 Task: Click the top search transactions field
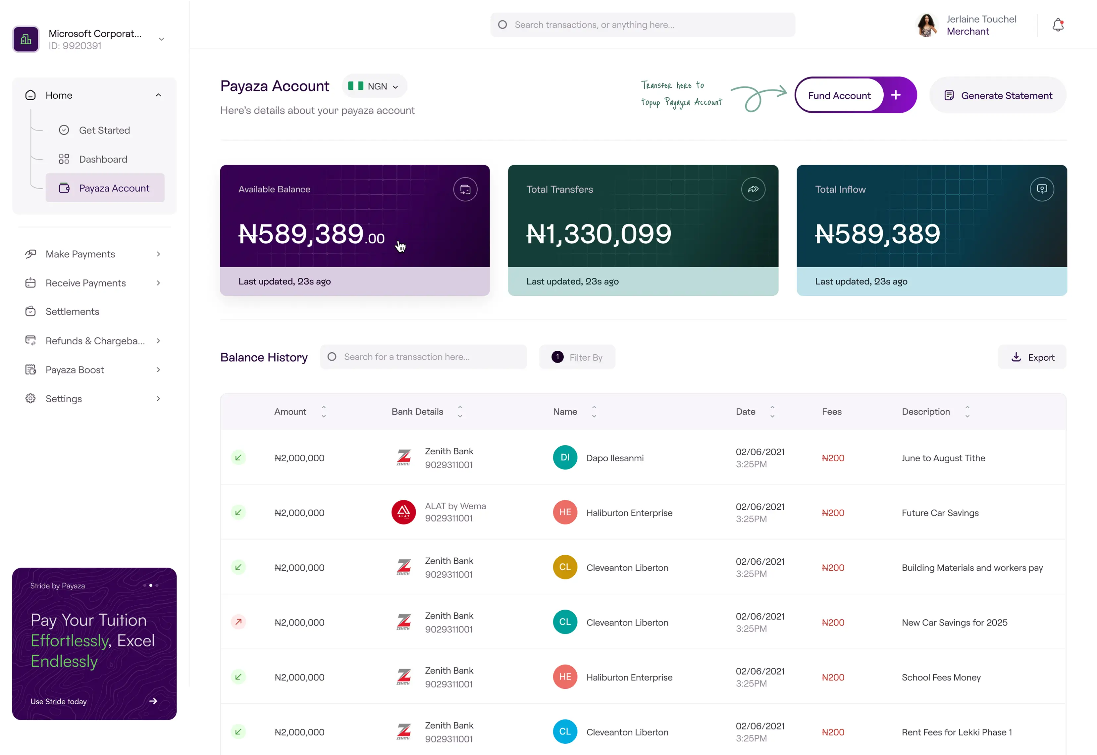[x=642, y=25]
